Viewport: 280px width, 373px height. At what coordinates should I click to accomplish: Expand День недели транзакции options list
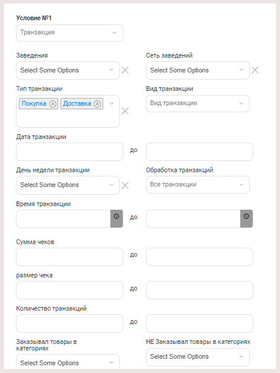click(x=68, y=185)
